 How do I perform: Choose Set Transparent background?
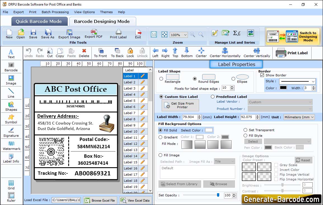[245, 130]
